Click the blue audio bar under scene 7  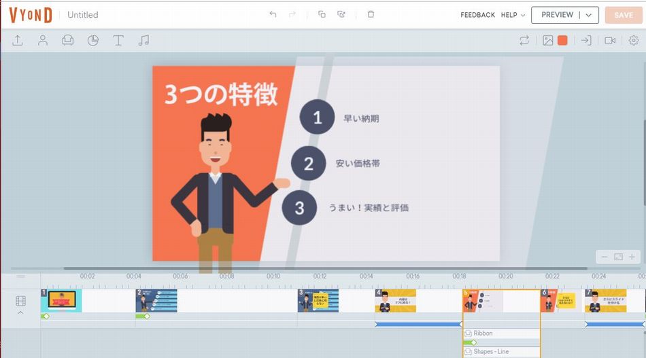coord(615,324)
